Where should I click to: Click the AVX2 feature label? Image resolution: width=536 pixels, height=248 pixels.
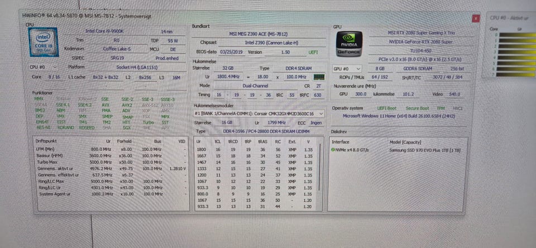point(127,105)
